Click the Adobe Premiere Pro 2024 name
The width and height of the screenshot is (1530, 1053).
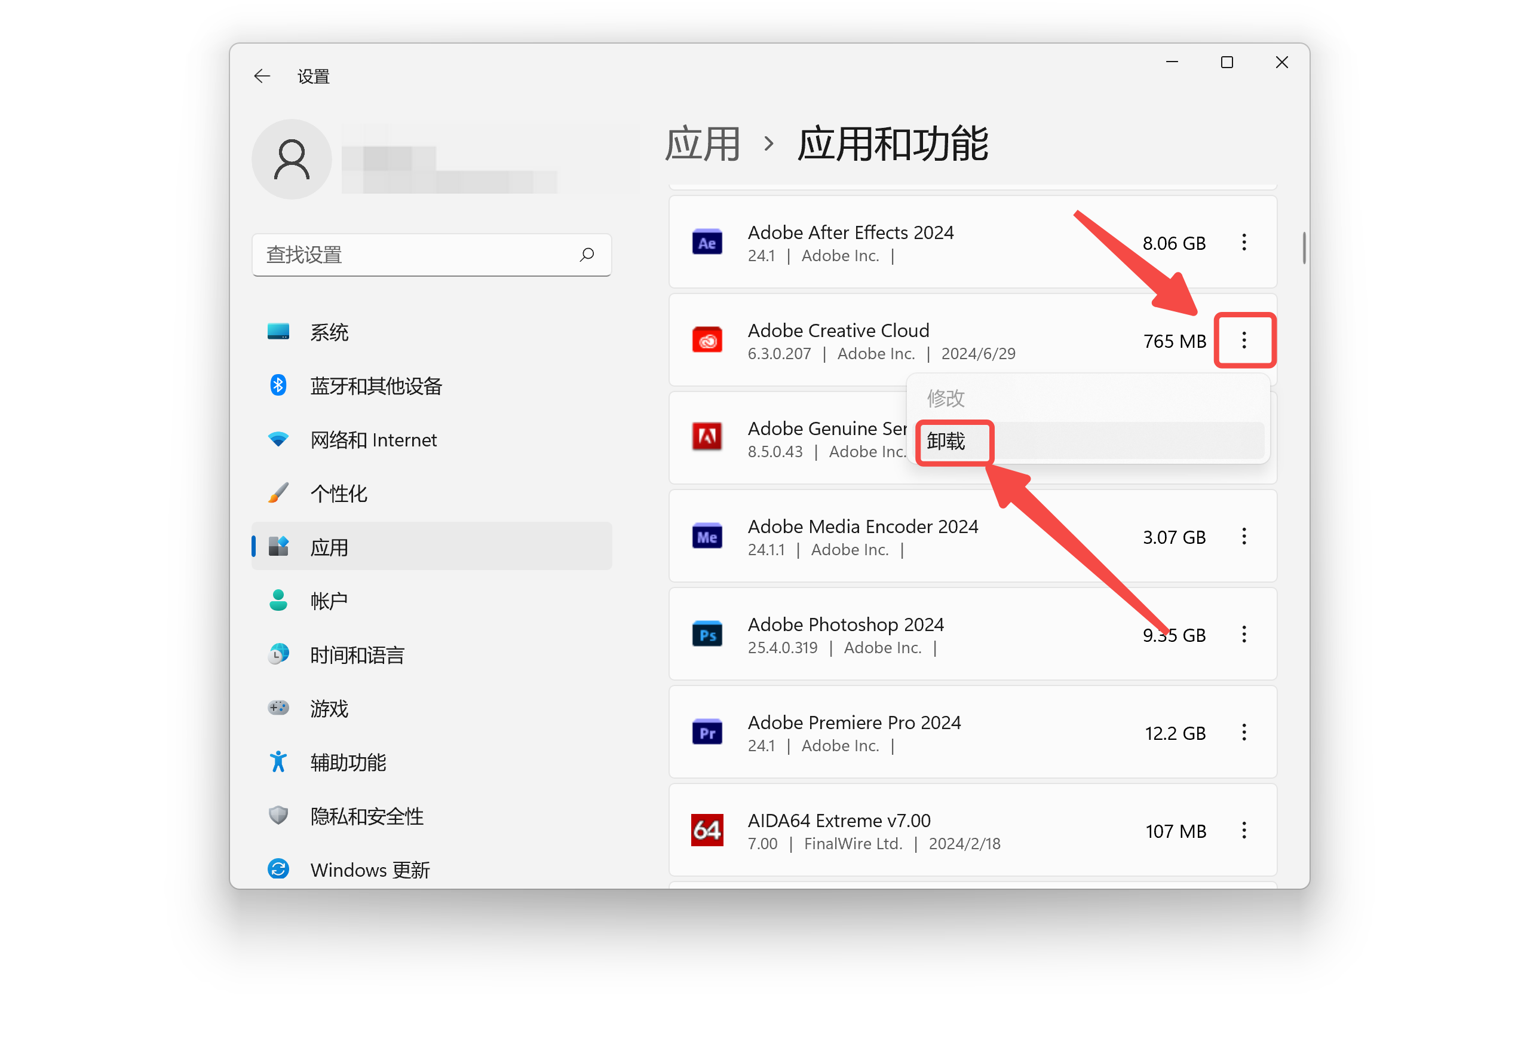(x=854, y=723)
